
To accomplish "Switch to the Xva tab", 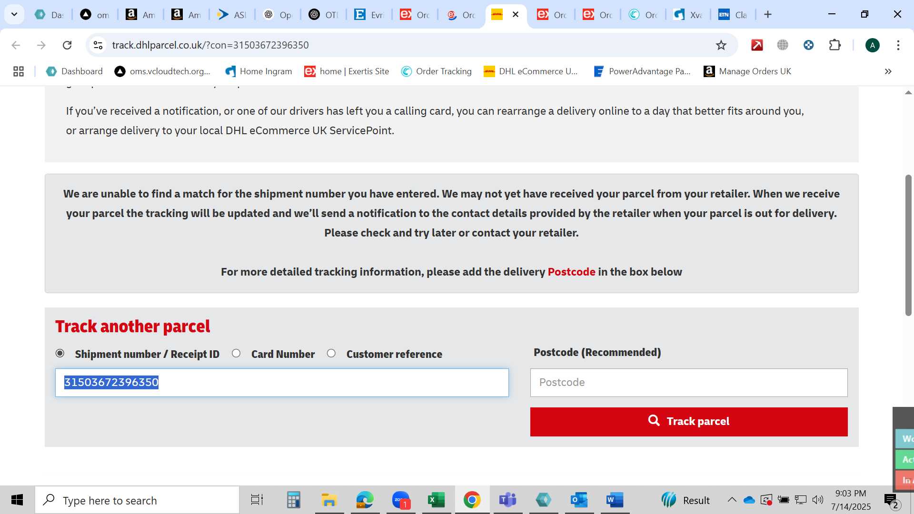I will pyautogui.click(x=688, y=15).
